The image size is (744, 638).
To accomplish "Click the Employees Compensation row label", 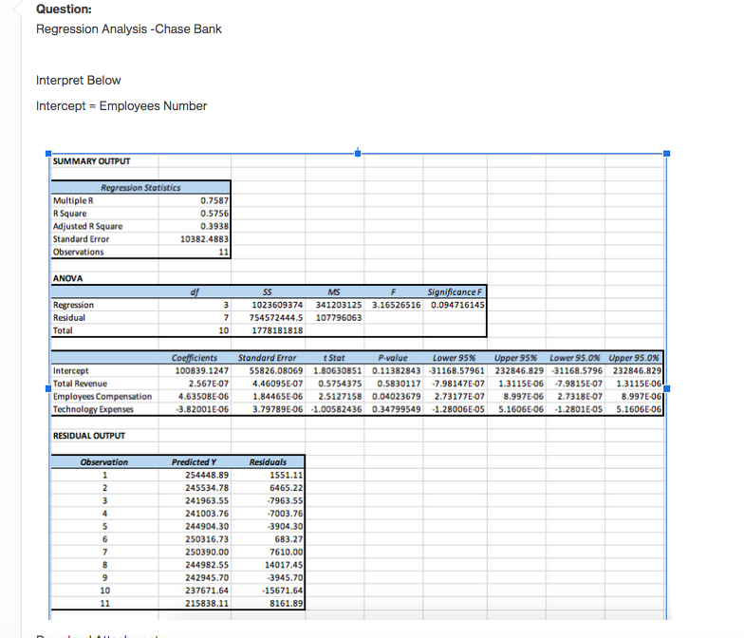I will tap(102, 396).
